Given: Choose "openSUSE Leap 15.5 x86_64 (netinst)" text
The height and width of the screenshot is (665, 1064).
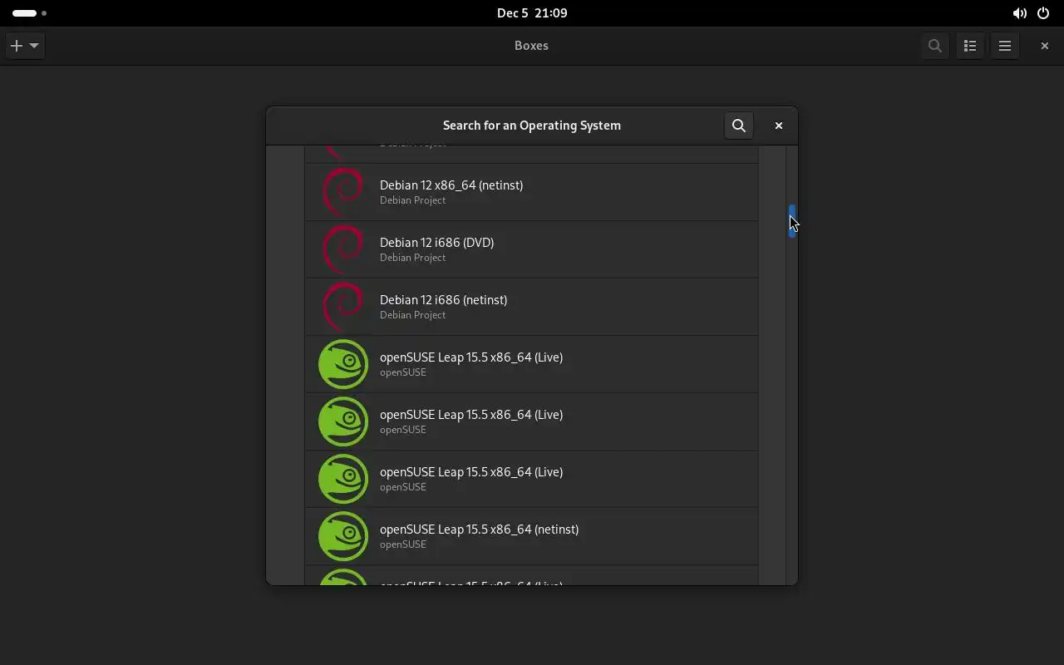Looking at the screenshot, I should (479, 530).
